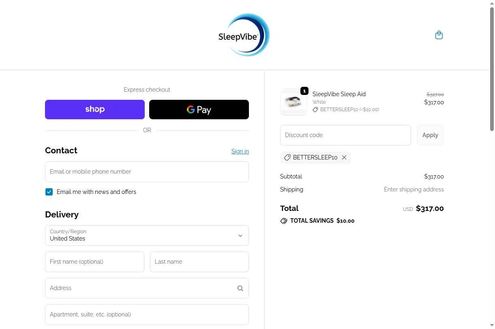
Task: Click the tag icon next to Total Savings
Action: pyautogui.click(x=284, y=221)
